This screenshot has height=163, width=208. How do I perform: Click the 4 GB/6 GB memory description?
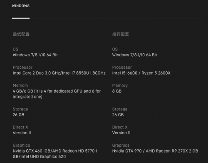point(57,94)
